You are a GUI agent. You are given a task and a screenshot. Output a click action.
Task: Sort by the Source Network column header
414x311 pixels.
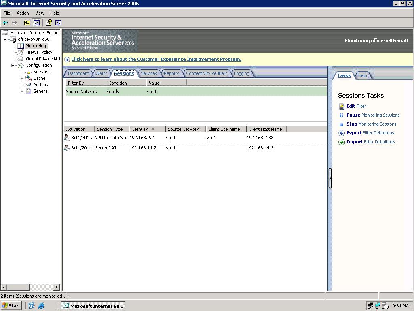tap(186, 129)
